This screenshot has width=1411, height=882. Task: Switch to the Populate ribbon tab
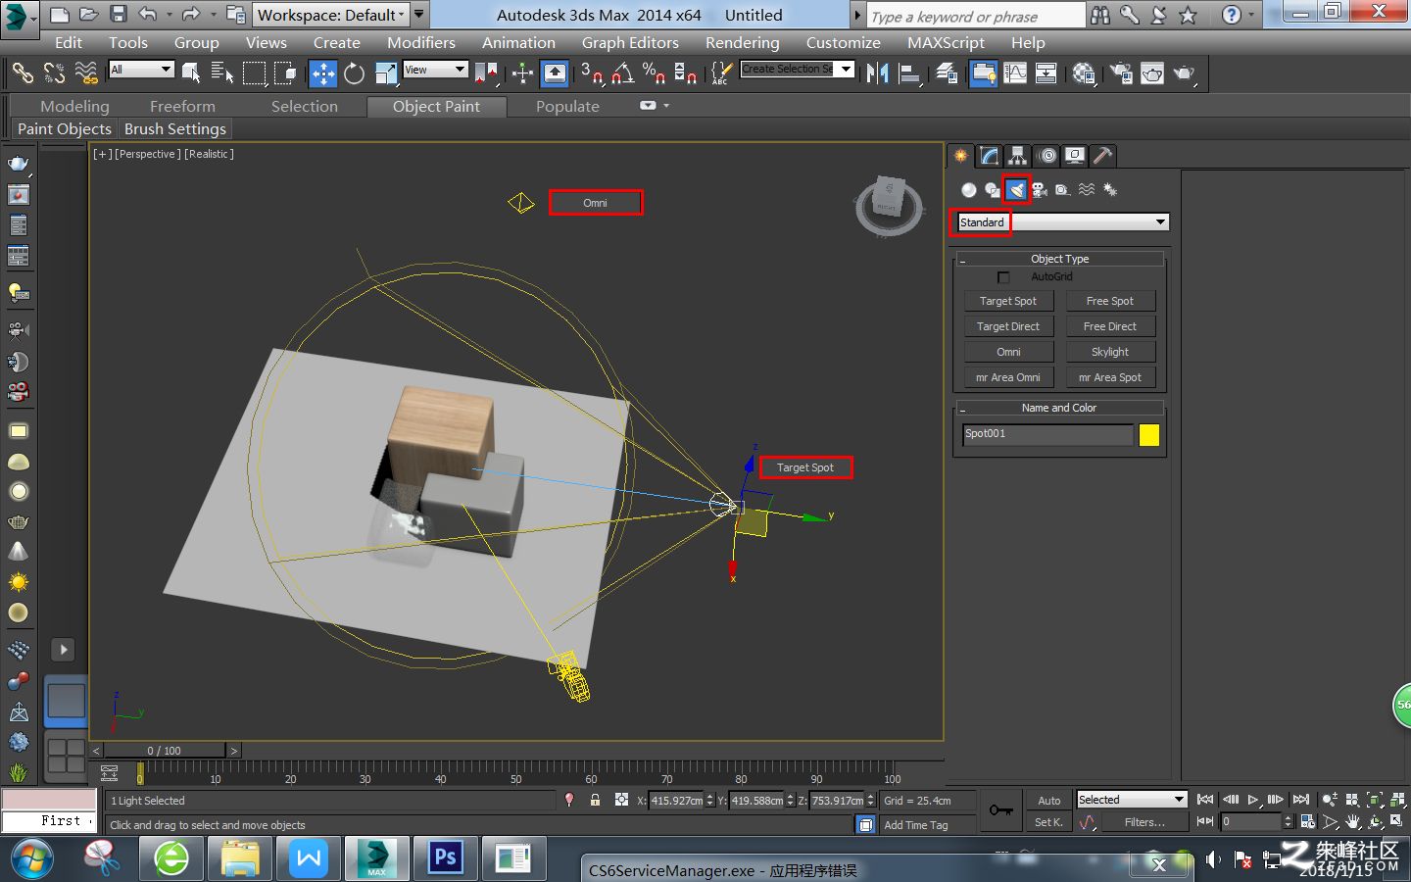567,106
